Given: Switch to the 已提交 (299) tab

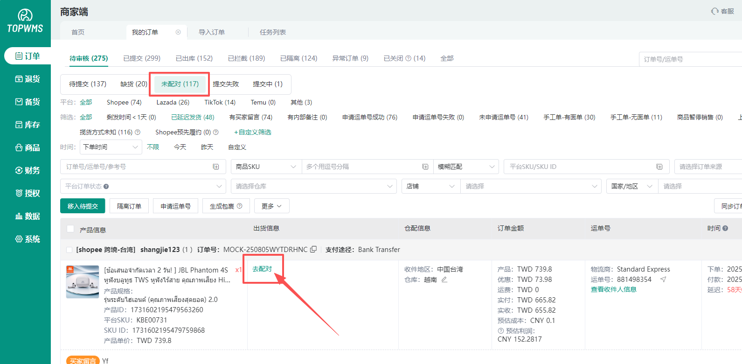Looking at the screenshot, I should tap(142, 58).
